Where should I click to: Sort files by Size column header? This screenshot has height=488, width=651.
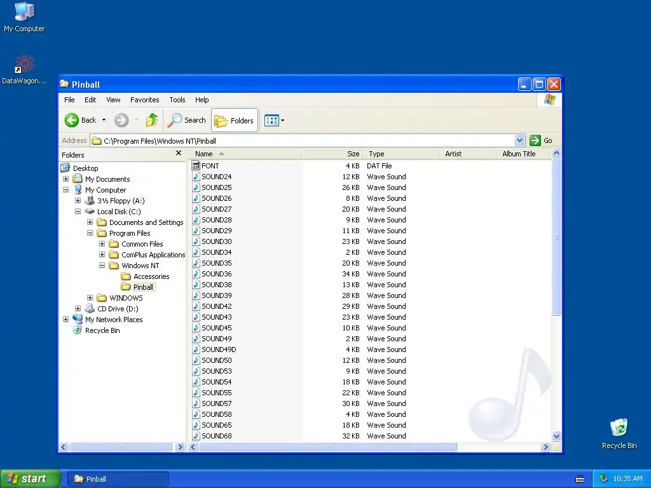332,154
